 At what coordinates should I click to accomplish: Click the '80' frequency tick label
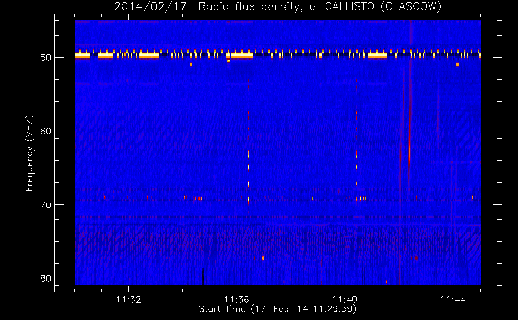[x=46, y=278]
